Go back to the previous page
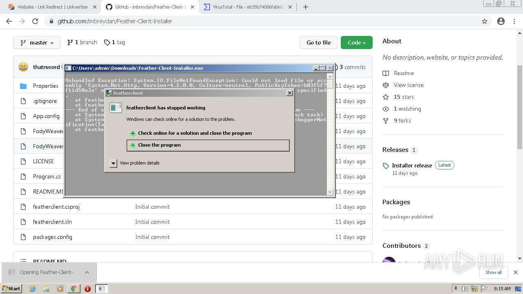Image resolution: width=523 pixels, height=294 pixels. pyautogui.click(x=9, y=21)
